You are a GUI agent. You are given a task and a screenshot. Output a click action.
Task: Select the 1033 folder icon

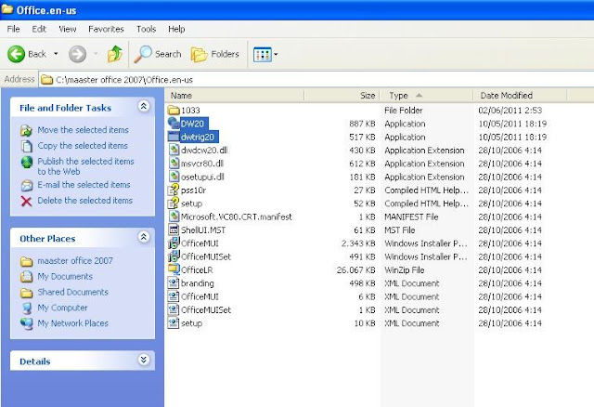(x=174, y=111)
